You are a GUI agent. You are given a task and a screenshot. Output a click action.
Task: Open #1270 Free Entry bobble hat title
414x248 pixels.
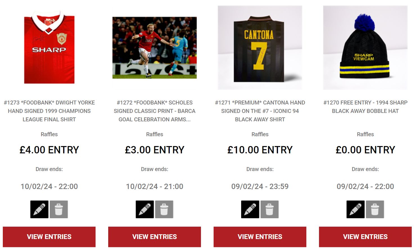coord(365,107)
